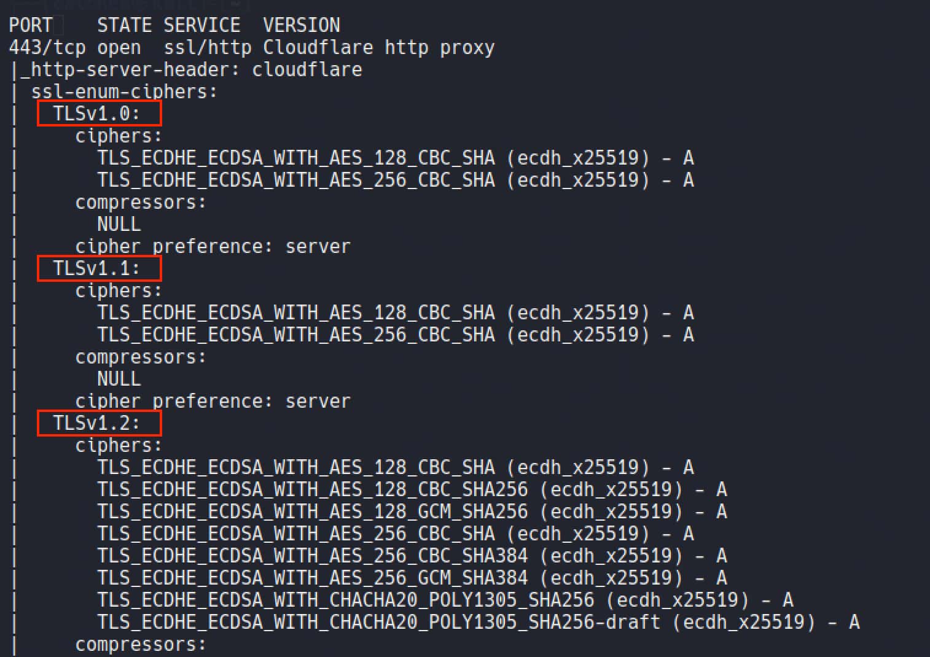
Task: Click cipher preference line under TLSv1.1 section
Action: (213, 401)
